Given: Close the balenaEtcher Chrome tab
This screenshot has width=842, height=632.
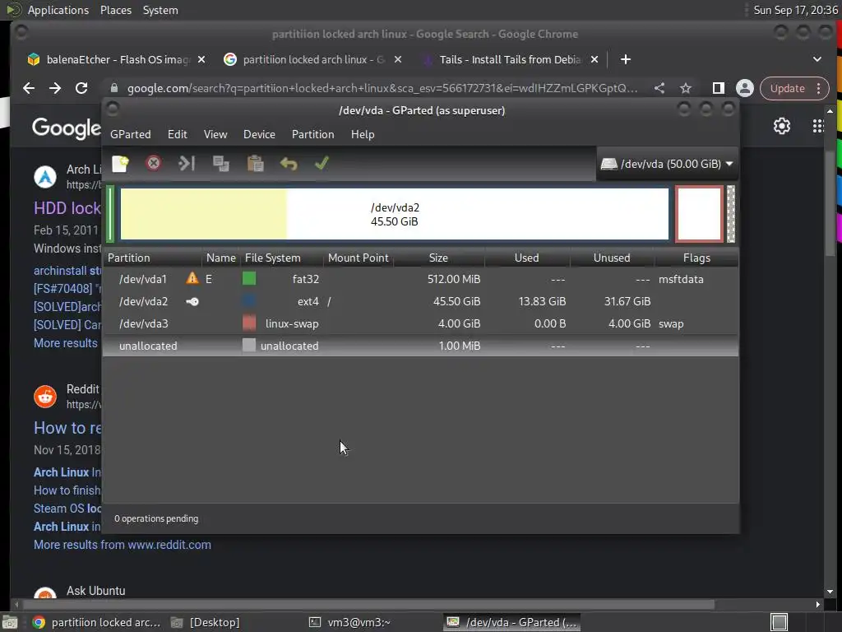Looking at the screenshot, I should pyautogui.click(x=201, y=59).
